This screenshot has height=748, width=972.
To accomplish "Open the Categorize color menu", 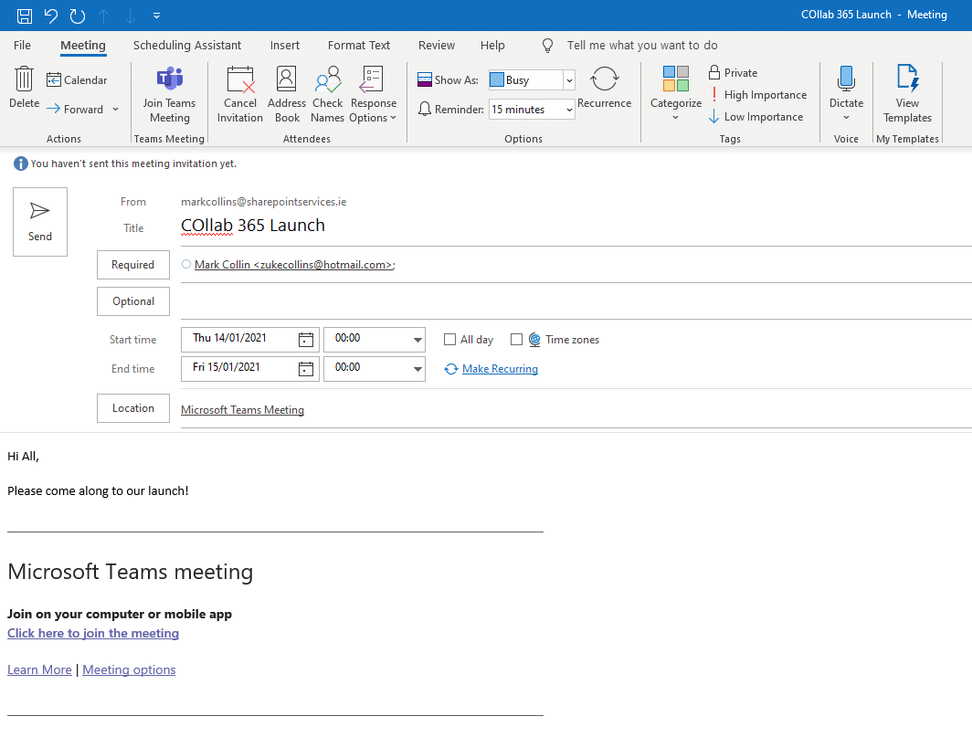I will (676, 93).
